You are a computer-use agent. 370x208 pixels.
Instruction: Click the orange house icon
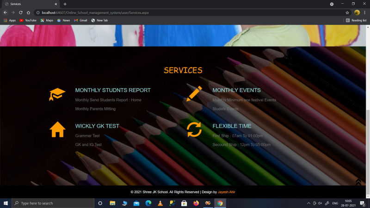coord(57,129)
